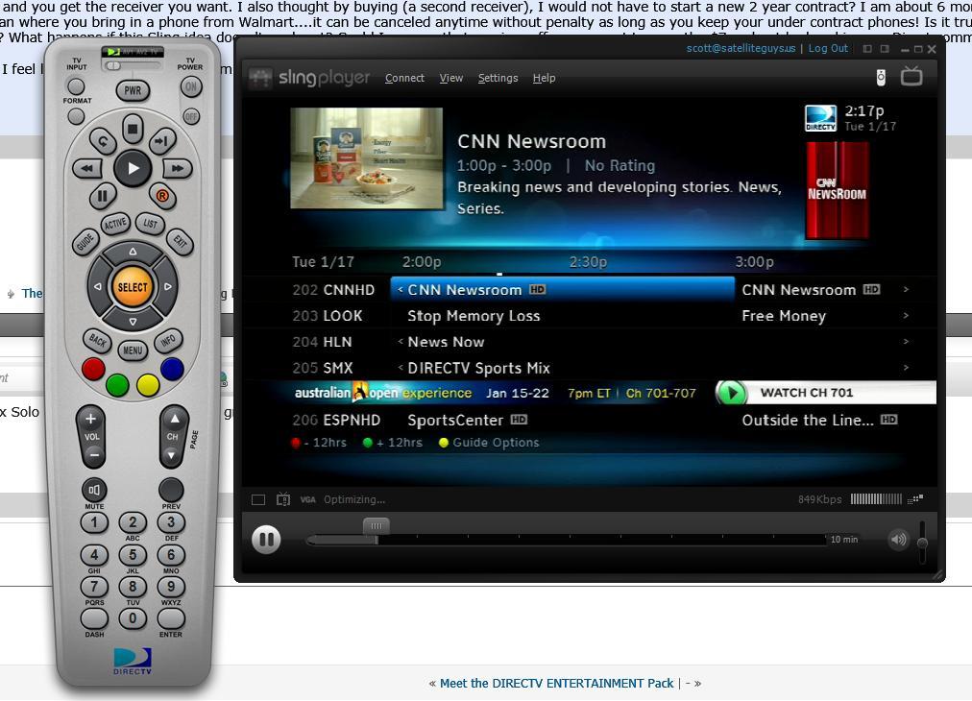
Task: Tap the ACTIVE button on remote
Action: [115, 224]
